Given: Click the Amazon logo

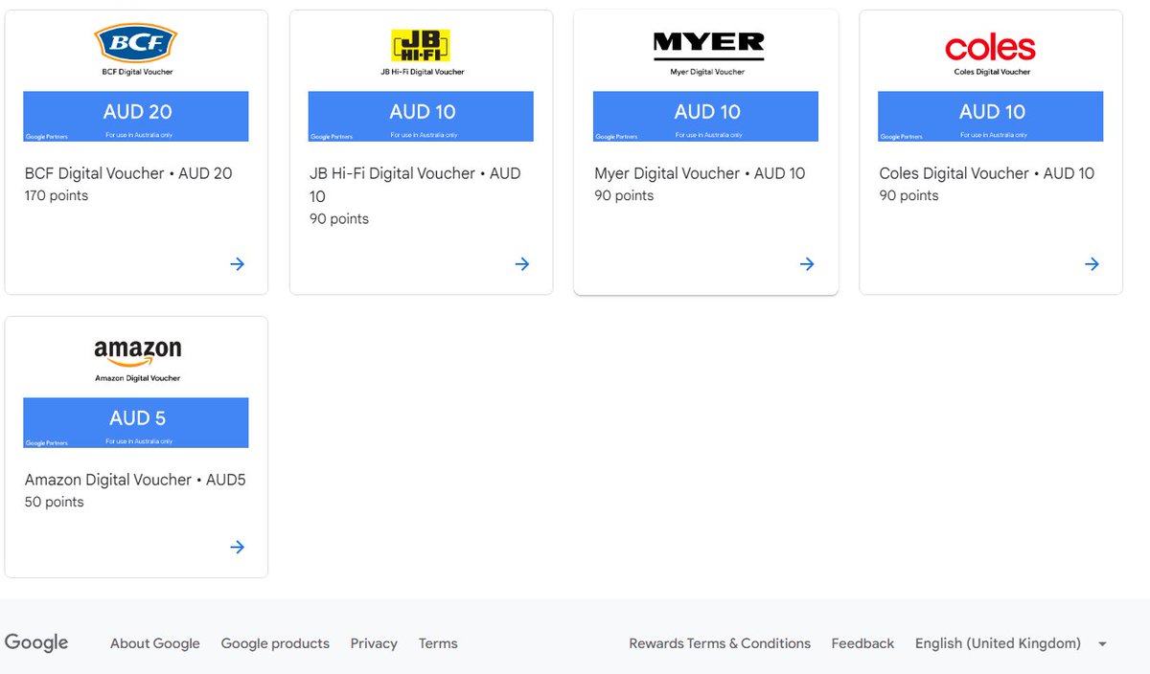Looking at the screenshot, I should [137, 352].
